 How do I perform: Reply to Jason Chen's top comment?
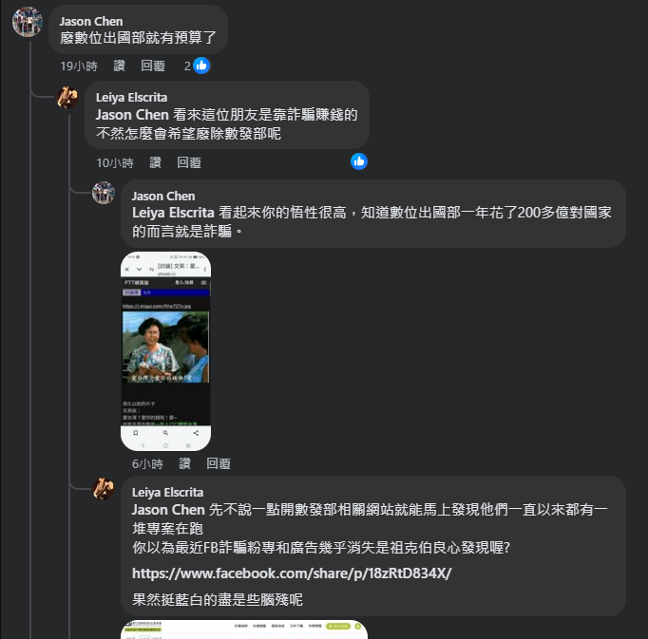point(153,66)
